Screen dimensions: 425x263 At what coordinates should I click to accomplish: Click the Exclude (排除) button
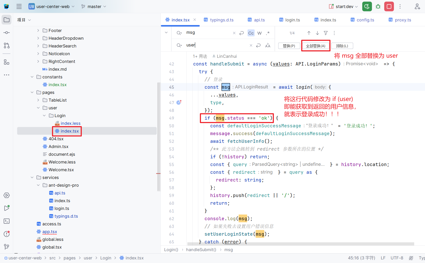click(x=342, y=46)
